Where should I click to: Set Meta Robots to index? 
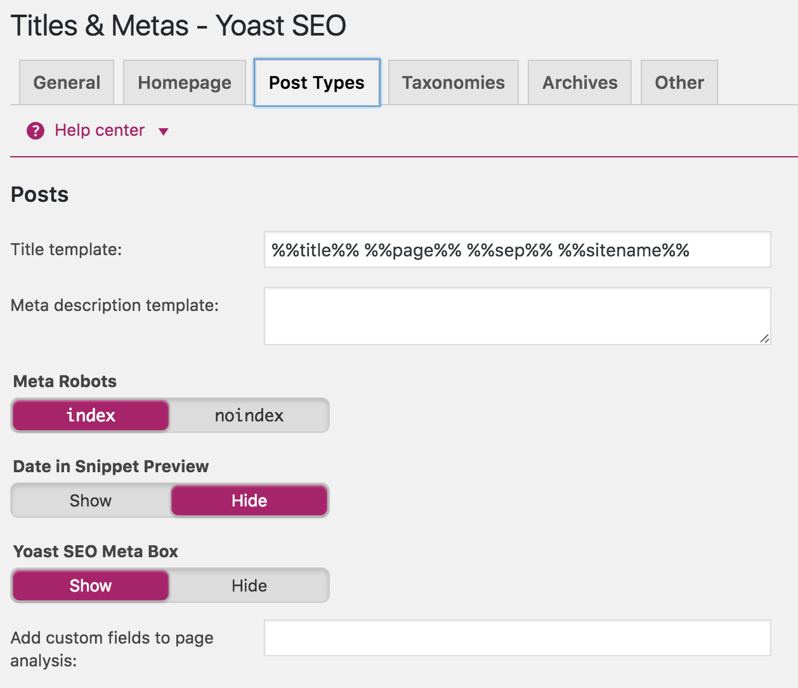tap(91, 416)
